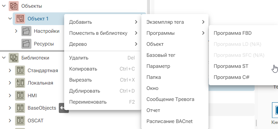Click the Объекты root icon
The height and width of the screenshot is (129, 278).
point(14,6)
